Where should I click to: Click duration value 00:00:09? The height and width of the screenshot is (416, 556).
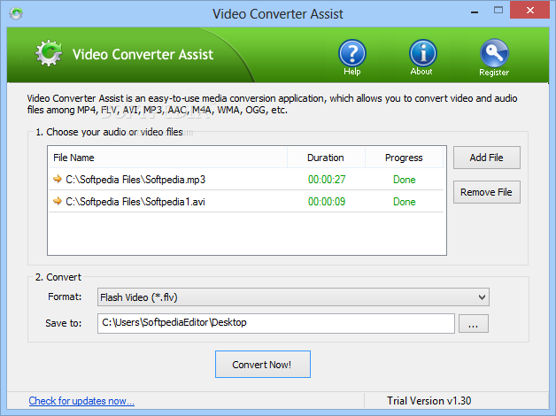[327, 202]
